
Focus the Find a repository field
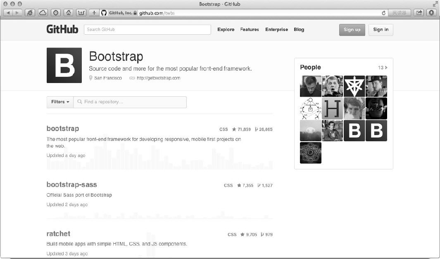coord(130,102)
